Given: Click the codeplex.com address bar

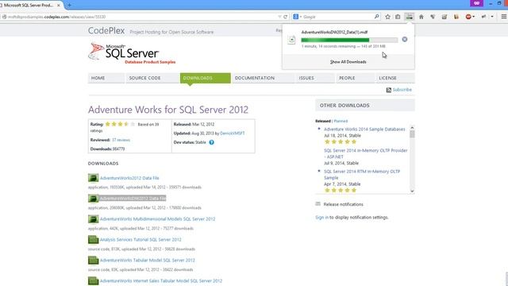Looking at the screenshot, I should tap(140, 17).
